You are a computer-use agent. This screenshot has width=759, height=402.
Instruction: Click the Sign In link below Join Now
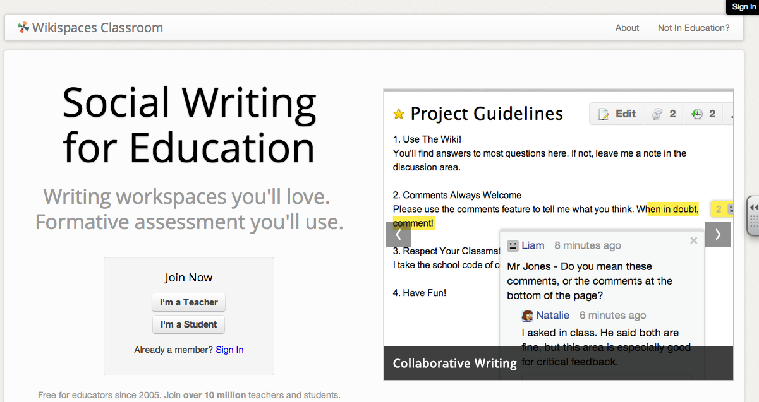(x=229, y=350)
